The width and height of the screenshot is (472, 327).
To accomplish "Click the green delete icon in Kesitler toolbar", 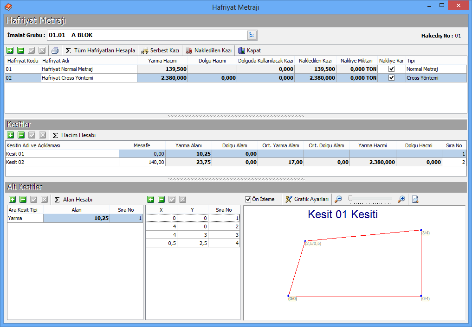I will click(x=21, y=135).
